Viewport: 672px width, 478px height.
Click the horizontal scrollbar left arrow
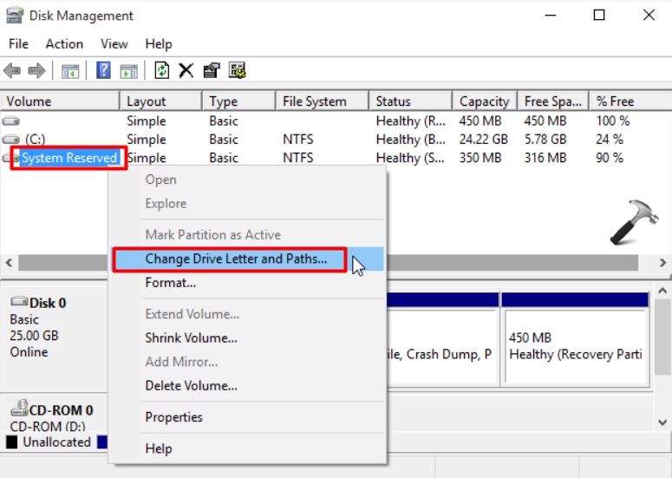pyautogui.click(x=9, y=262)
